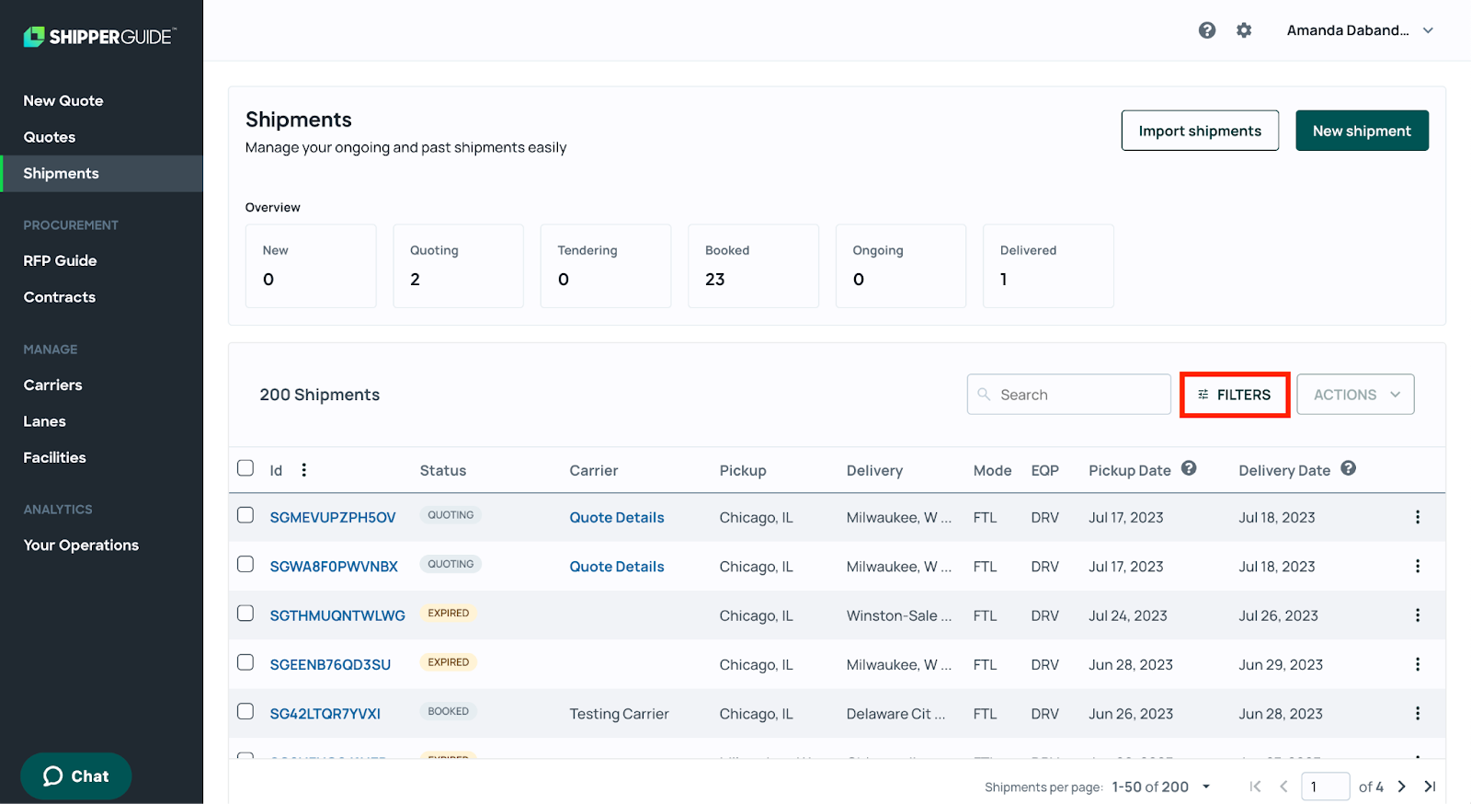
Task: Open the Amanda Daband account dropdown
Action: (1359, 30)
